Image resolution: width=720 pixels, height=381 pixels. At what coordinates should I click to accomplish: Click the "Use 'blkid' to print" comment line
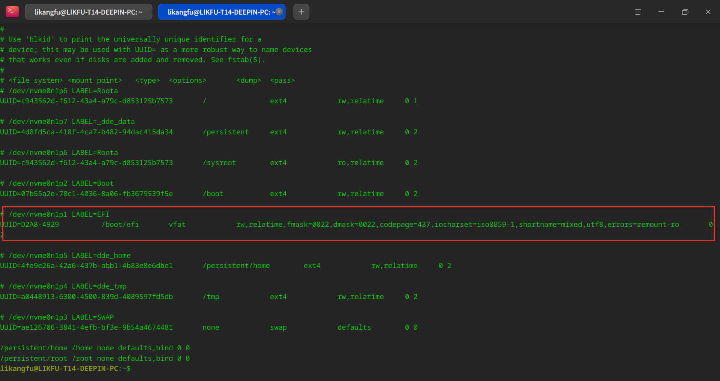click(x=131, y=39)
